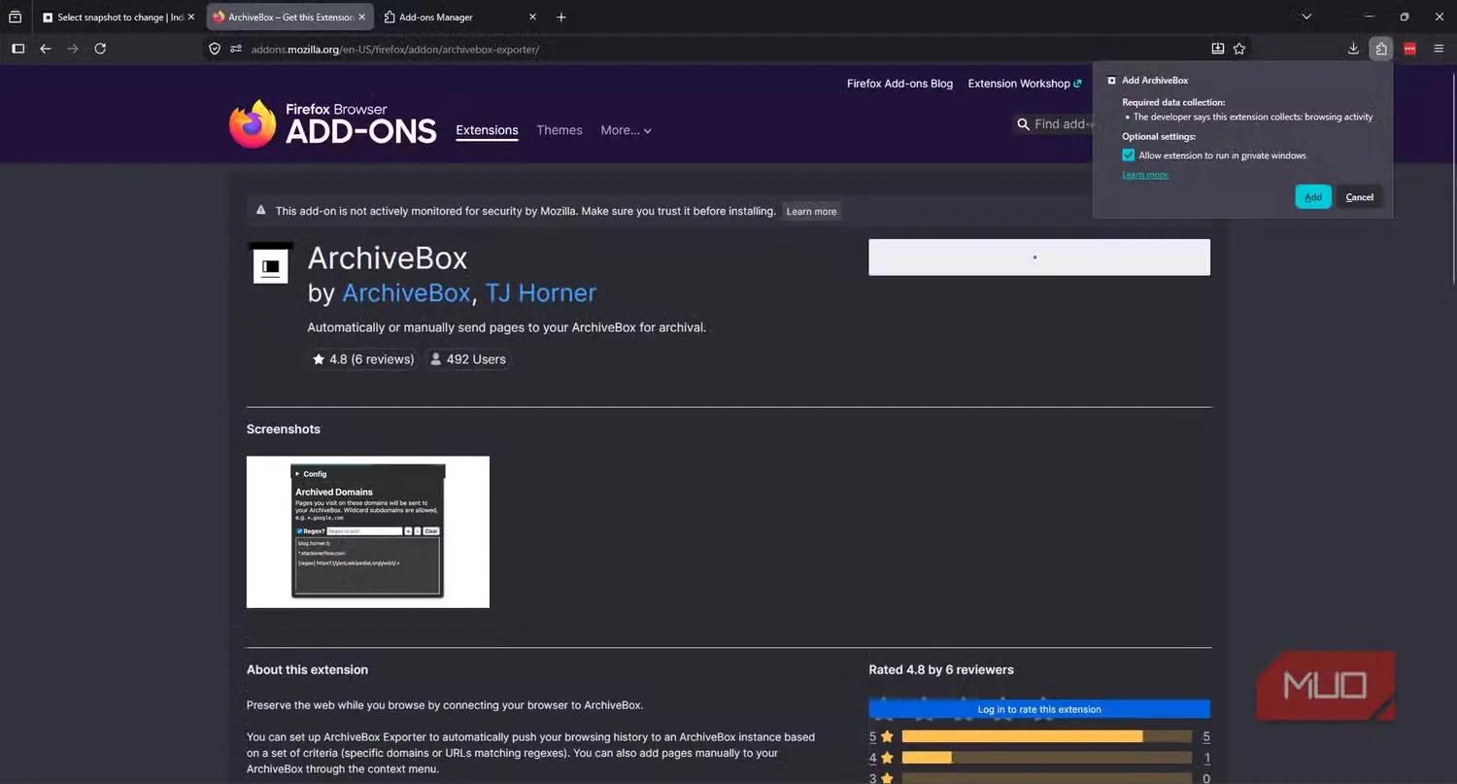The height and width of the screenshot is (784, 1457).
Task: Open the List all tabs chevron
Action: tap(1306, 17)
